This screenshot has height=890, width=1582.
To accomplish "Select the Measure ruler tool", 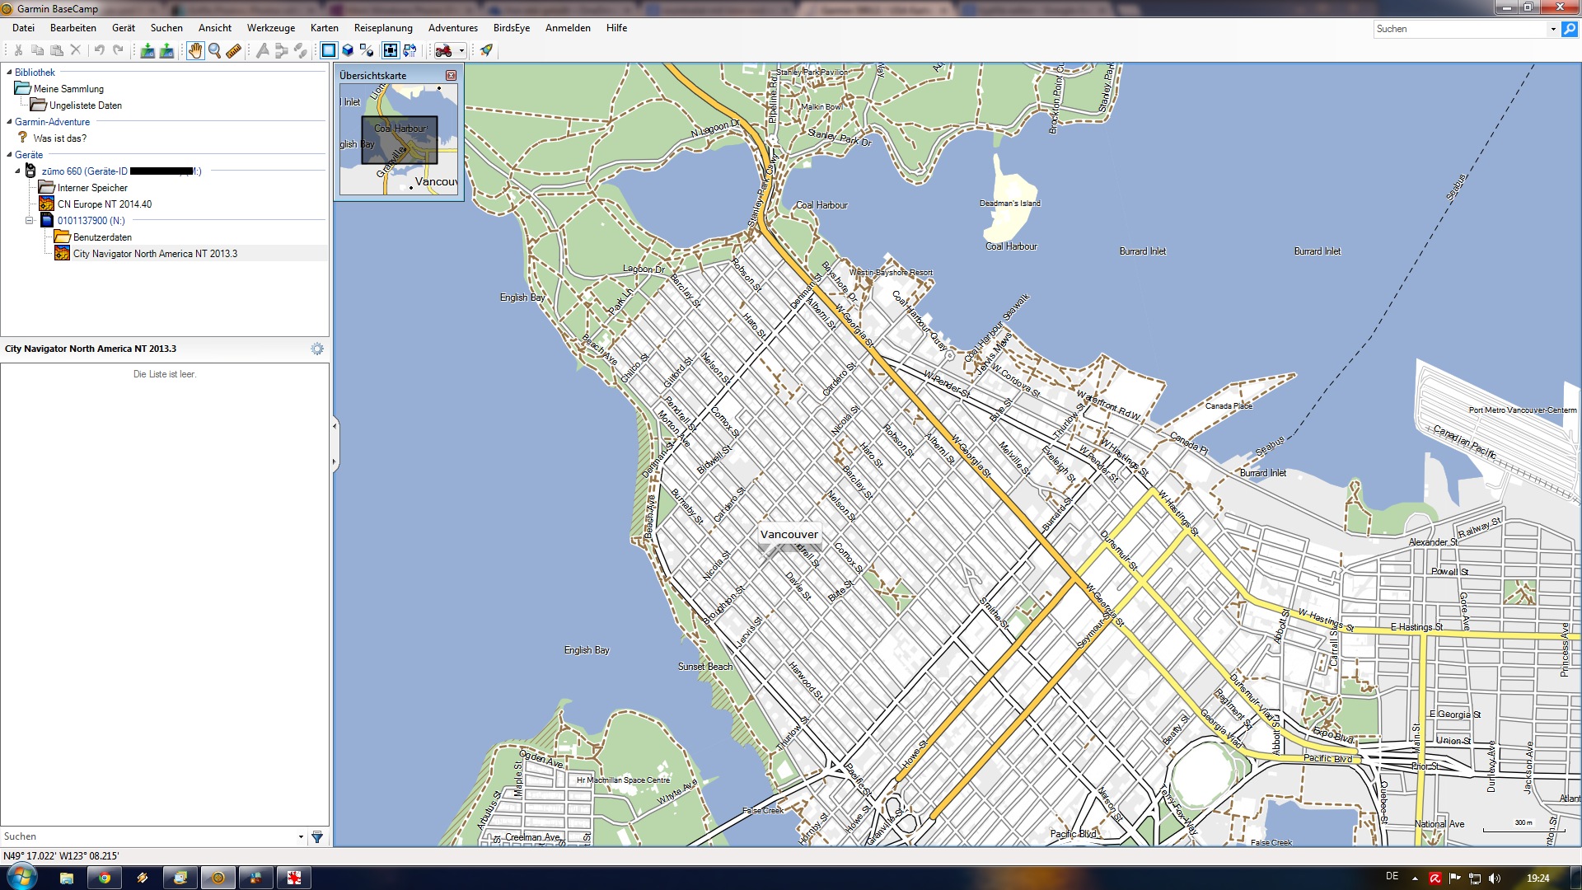I will click(234, 51).
